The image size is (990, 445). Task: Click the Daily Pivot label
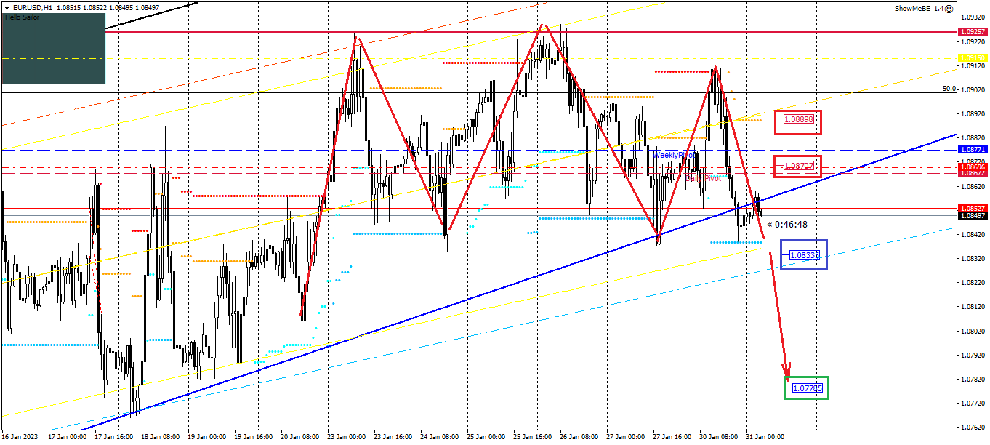pyautogui.click(x=703, y=178)
